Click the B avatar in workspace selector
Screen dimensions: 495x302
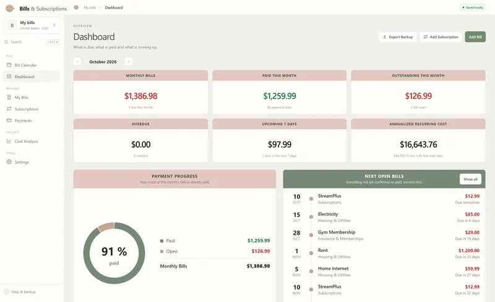[x=12, y=25]
